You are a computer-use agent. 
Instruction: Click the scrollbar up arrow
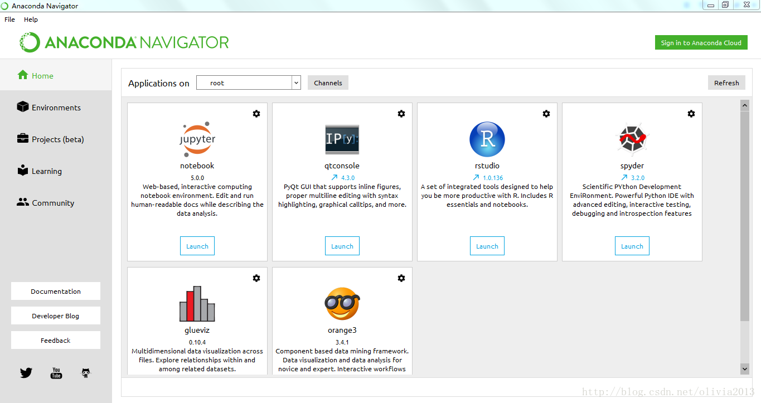pyautogui.click(x=745, y=105)
